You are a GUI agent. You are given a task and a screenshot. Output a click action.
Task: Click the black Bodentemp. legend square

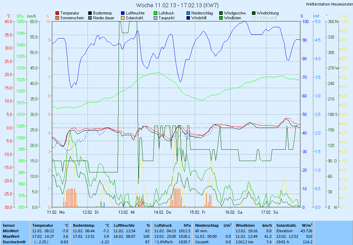pyautogui.click(x=90, y=13)
